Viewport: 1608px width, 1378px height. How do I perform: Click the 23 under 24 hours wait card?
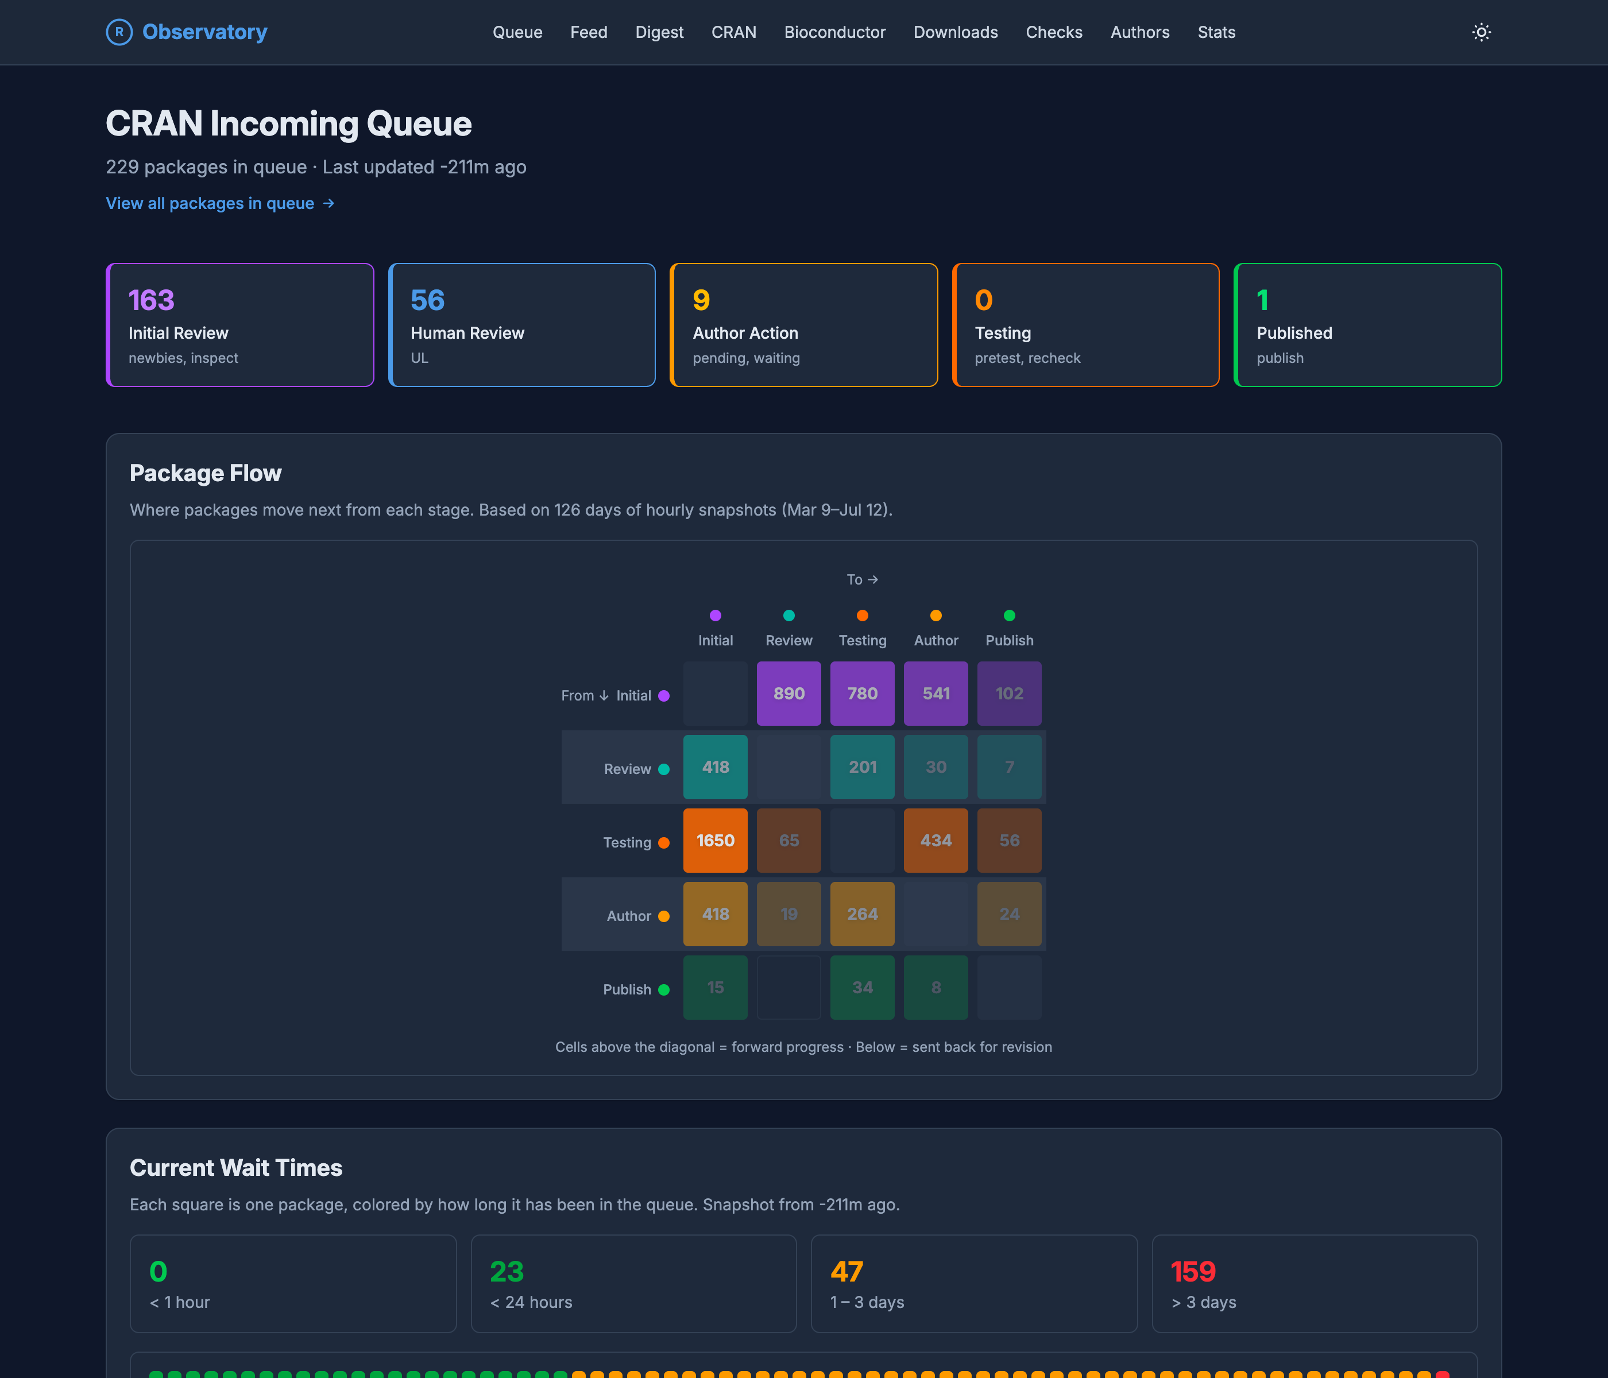[633, 1283]
